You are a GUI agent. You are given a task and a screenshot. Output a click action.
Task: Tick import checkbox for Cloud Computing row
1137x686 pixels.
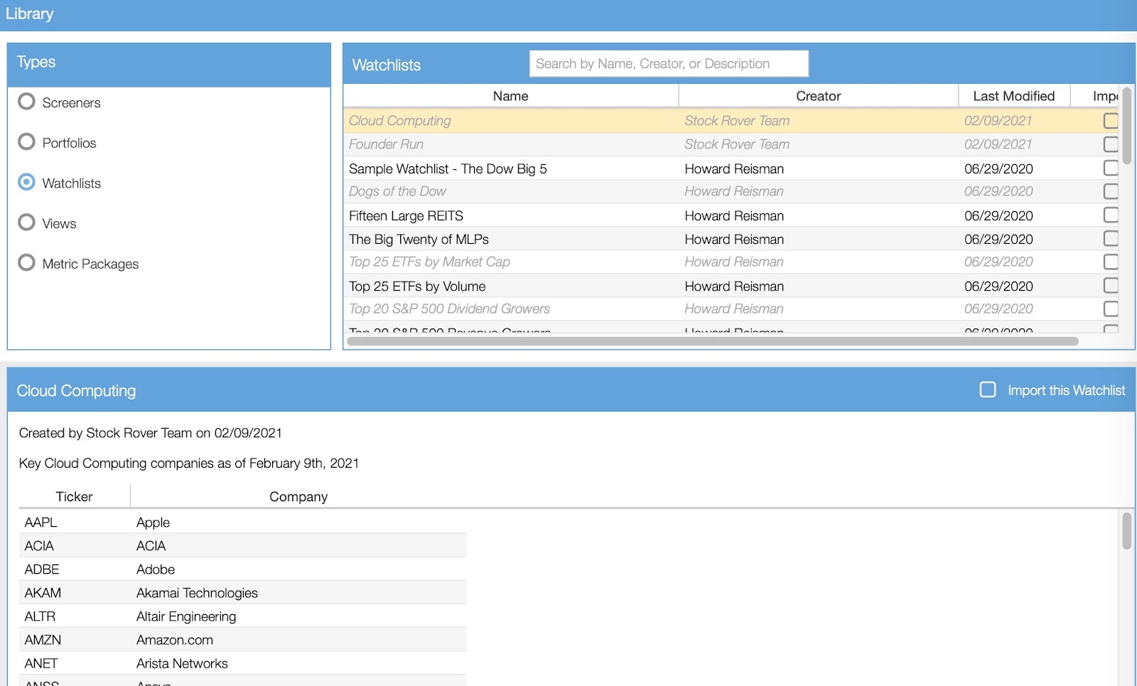1111,121
